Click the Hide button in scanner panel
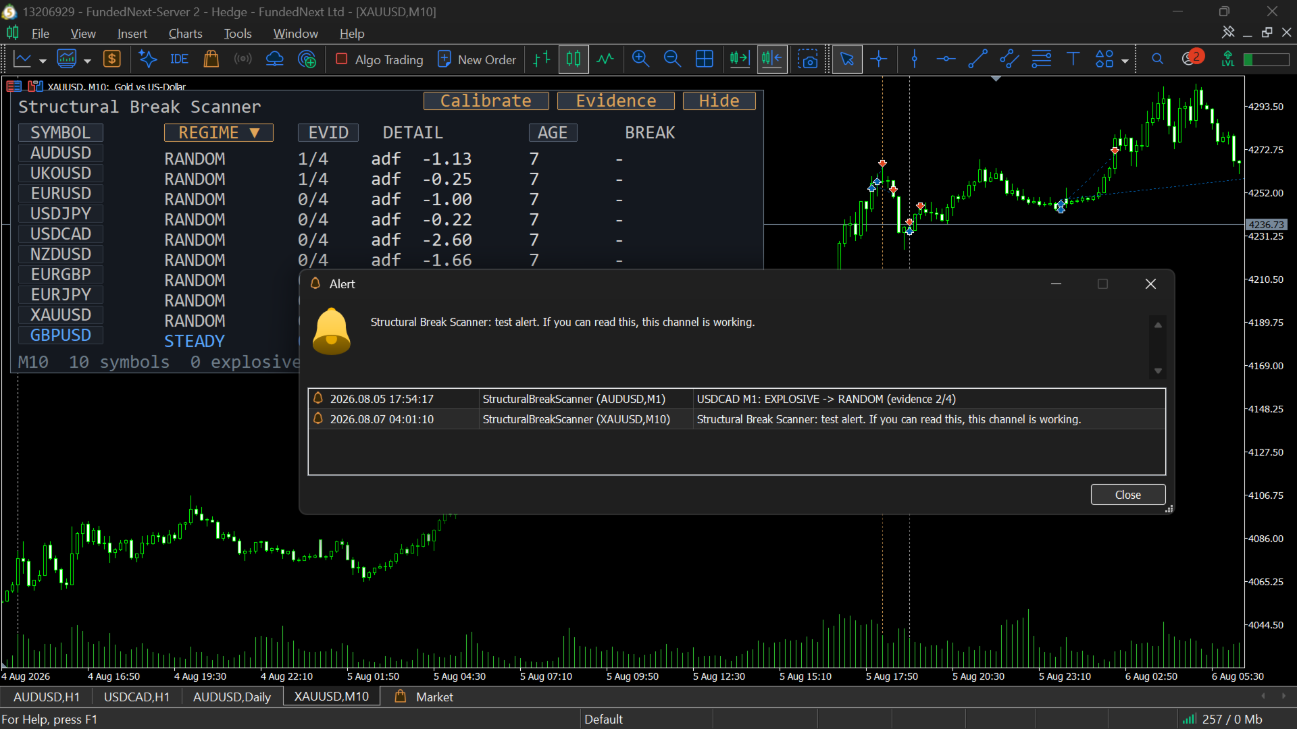Screen dimensions: 1297x729 [719, 101]
